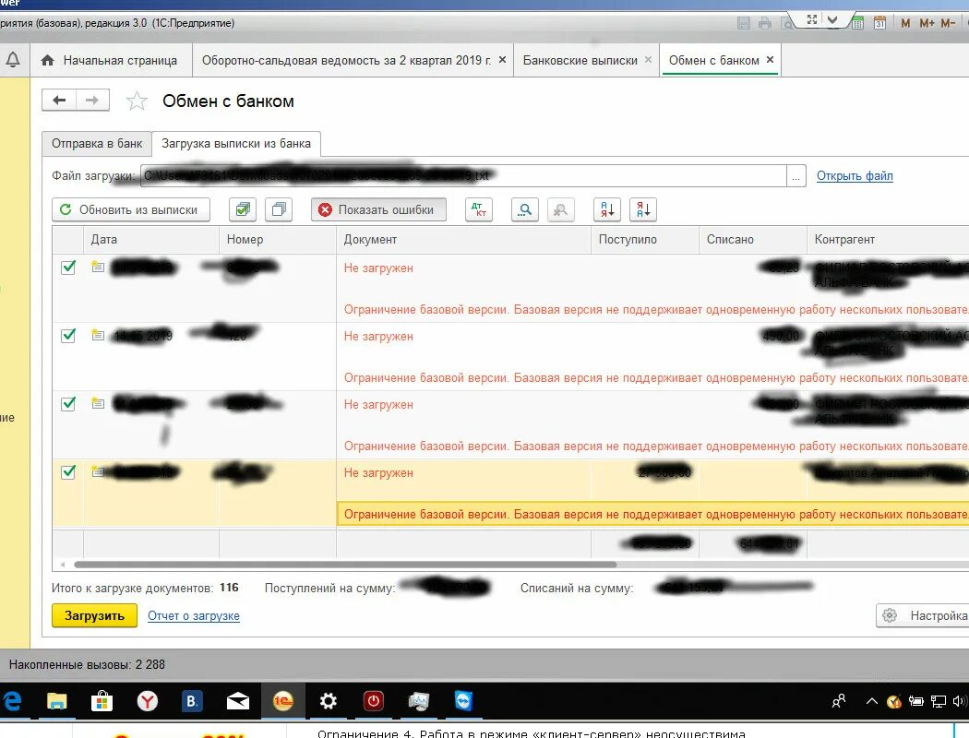
Task: Open TeamViewer from the taskbar
Action: tap(463, 701)
